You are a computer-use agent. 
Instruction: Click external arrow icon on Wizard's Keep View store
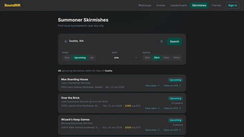(158, 130)
